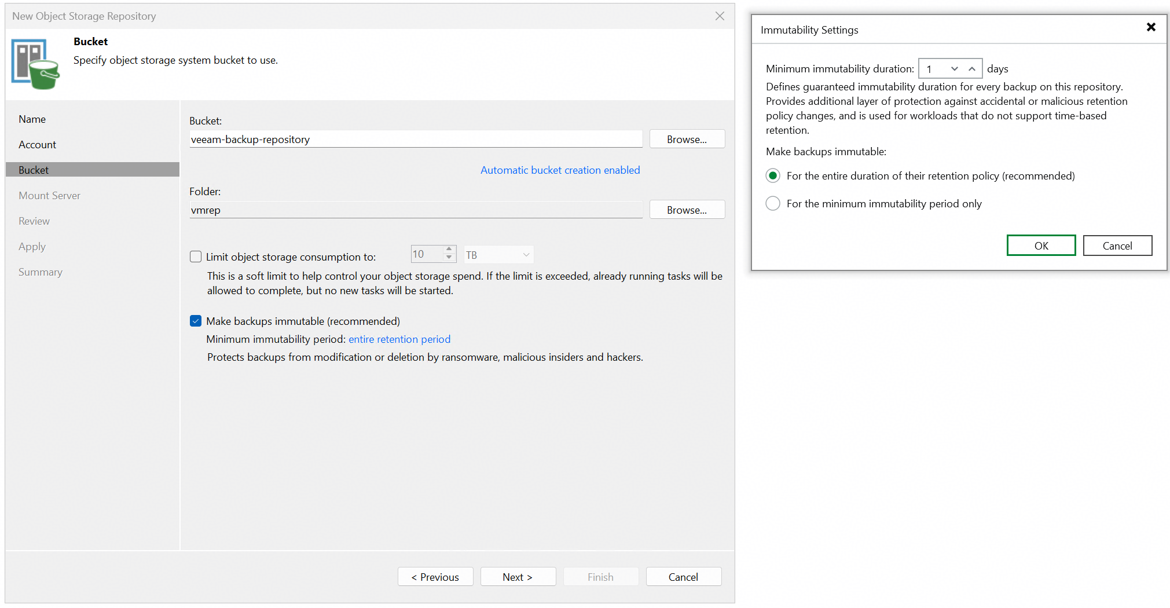Image resolution: width=1170 pixels, height=608 pixels.
Task: Confirm Immutability Settings with OK
Action: (x=1041, y=246)
